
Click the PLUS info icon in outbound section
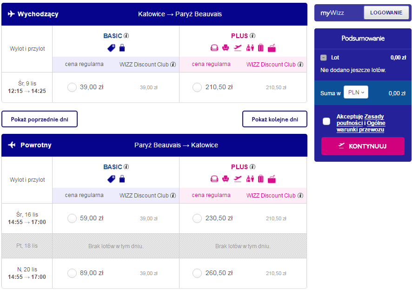click(253, 36)
